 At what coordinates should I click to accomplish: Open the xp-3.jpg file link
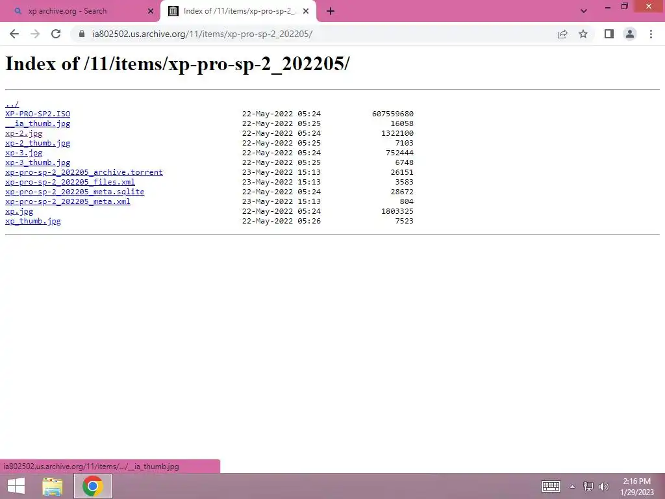coord(24,153)
